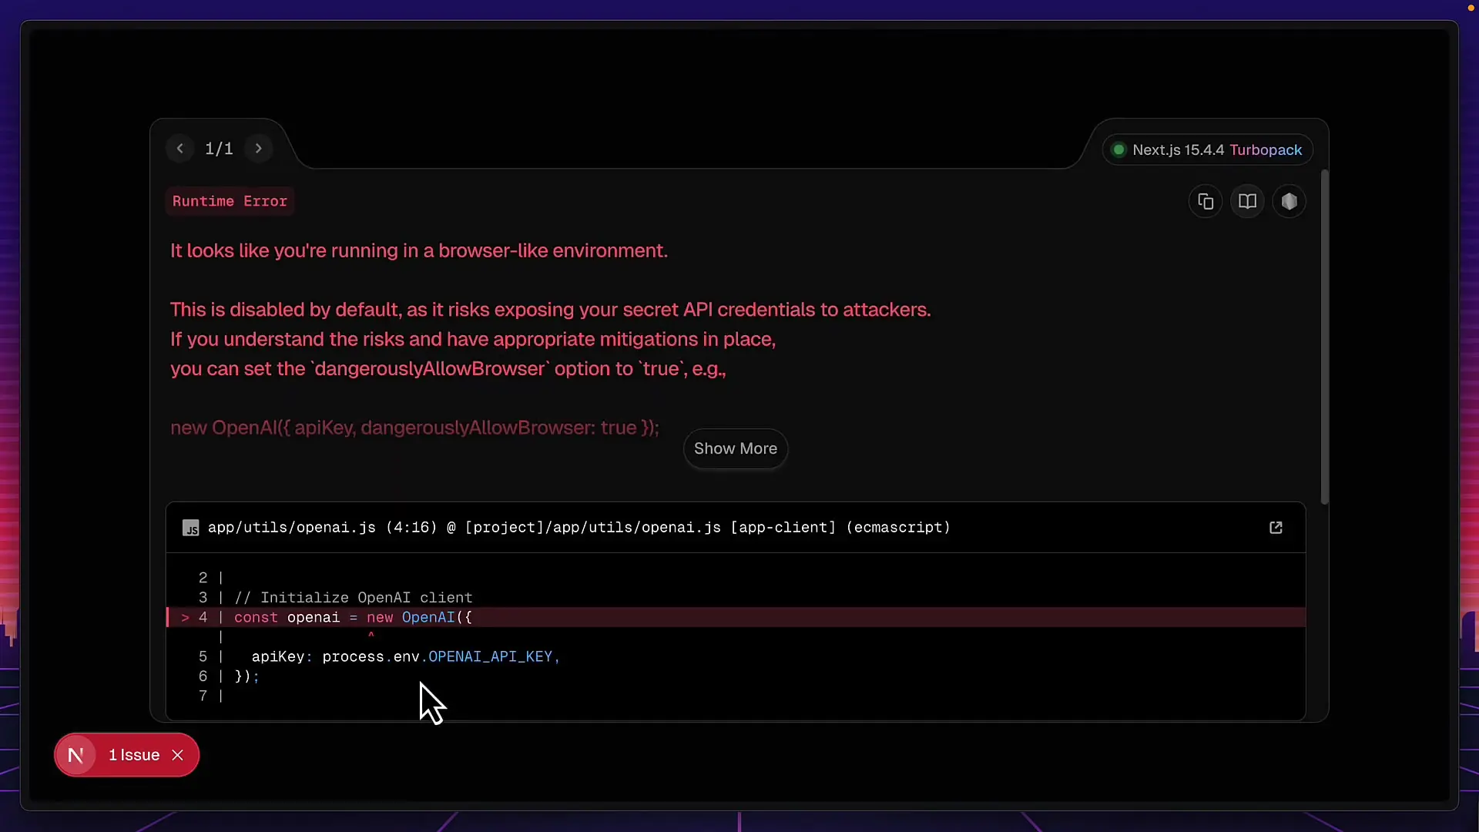This screenshot has height=832, width=1479.
Task: Dismiss the 1 Issue indicator
Action: (x=178, y=755)
